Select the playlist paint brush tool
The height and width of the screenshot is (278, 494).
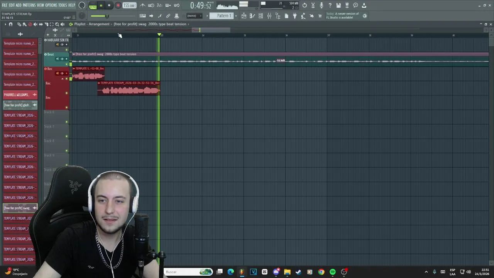pyautogui.click(x=24, y=24)
